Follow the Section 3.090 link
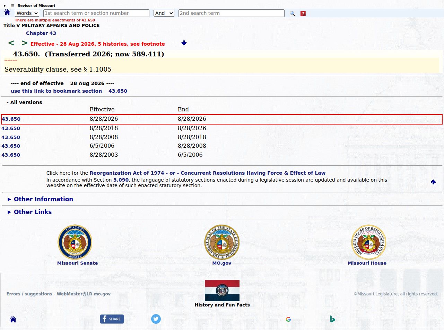The width and height of the screenshot is (444, 330). click(121, 180)
